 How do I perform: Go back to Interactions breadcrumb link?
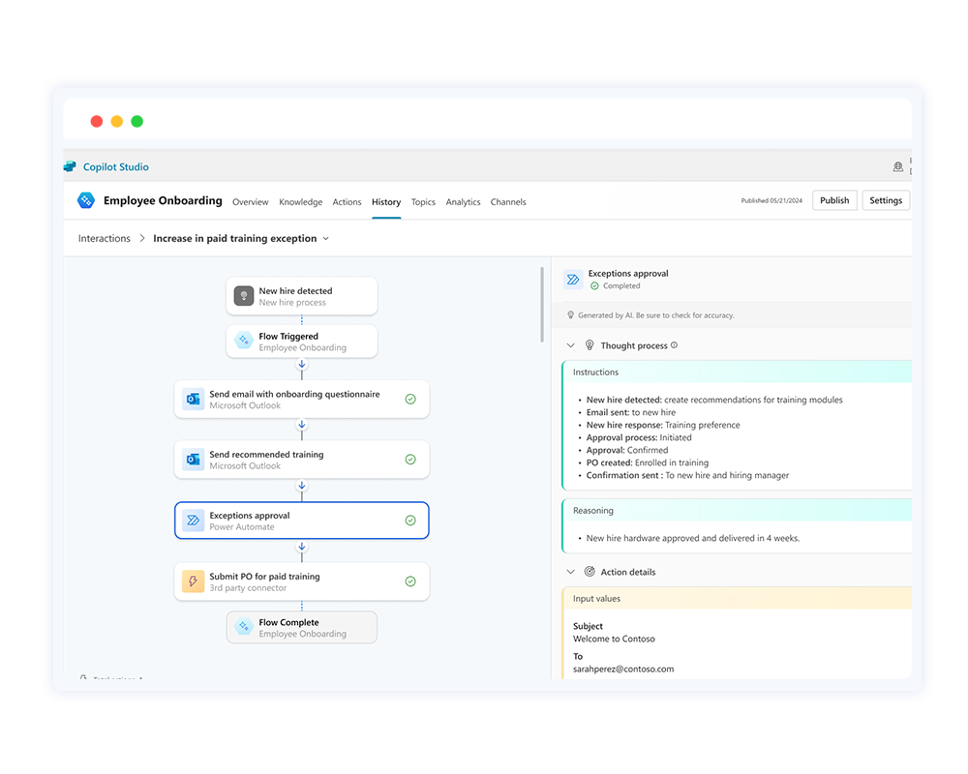104,239
